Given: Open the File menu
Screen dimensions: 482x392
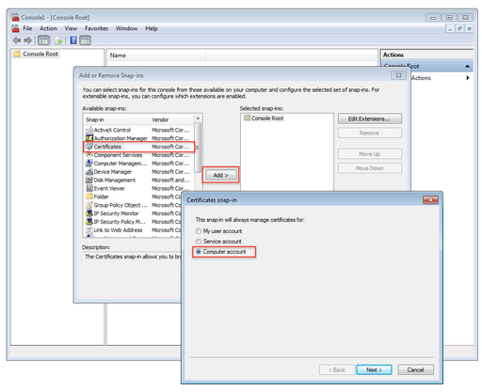Looking at the screenshot, I should pos(27,28).
